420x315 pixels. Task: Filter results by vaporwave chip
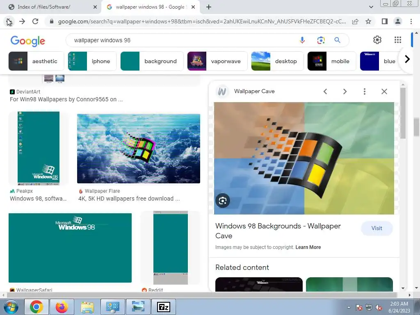(217, 61)
